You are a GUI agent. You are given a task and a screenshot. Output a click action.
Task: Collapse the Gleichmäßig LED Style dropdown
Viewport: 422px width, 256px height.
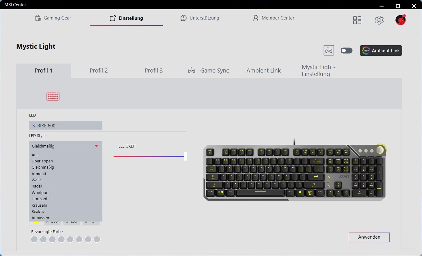[65, 146]
